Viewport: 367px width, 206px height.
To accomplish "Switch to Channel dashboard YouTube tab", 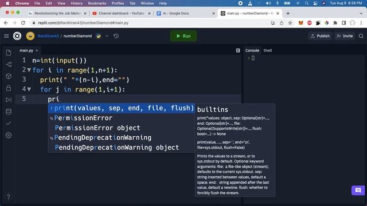I will pyautogui.click(x=121, y=13).
